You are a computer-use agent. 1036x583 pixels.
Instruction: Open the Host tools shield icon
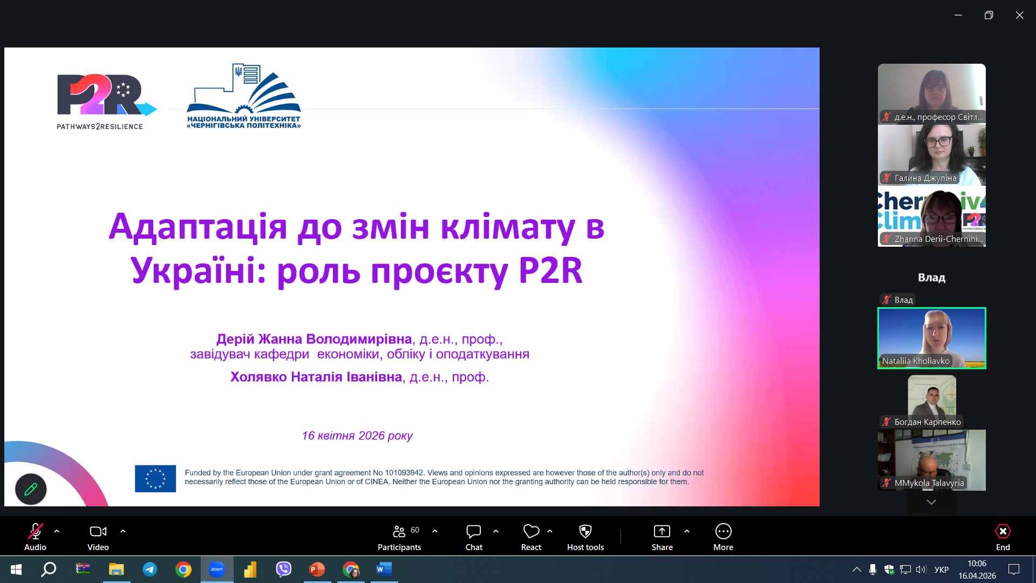click(585, 537)
